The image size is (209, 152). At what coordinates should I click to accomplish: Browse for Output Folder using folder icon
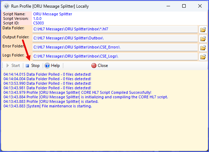coord(203,39)
